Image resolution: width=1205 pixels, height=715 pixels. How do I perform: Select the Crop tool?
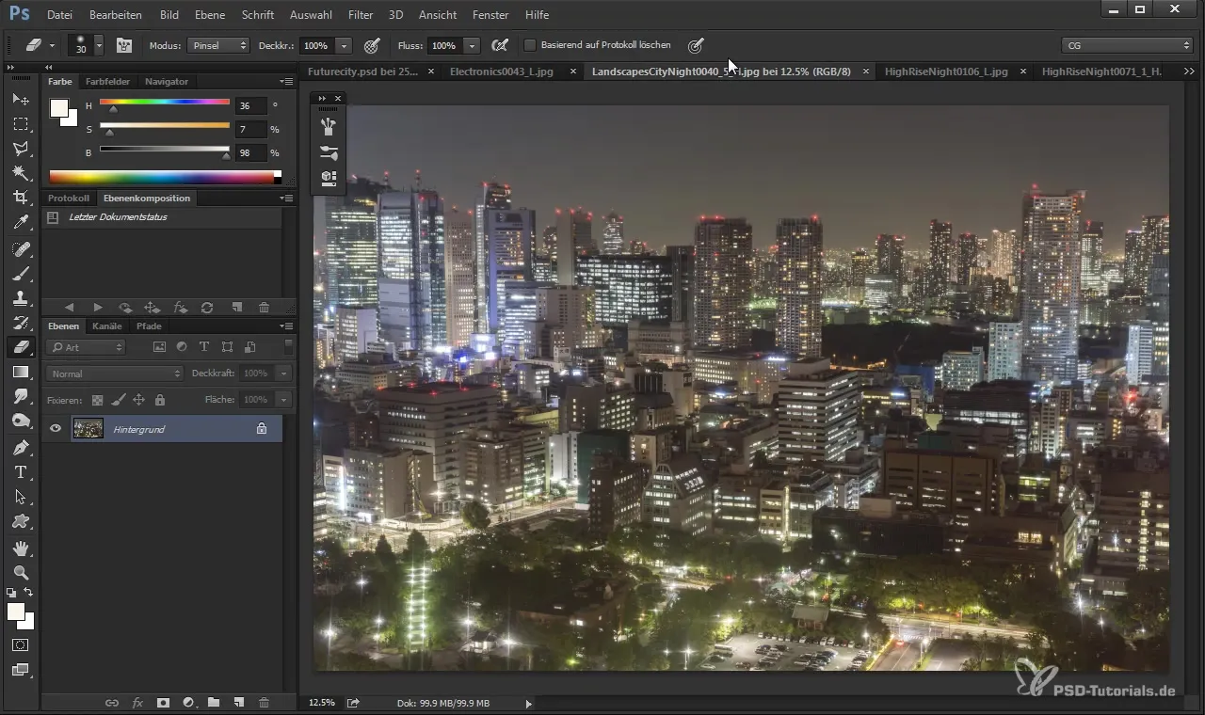pyautogui.click(x=21, y=198)
